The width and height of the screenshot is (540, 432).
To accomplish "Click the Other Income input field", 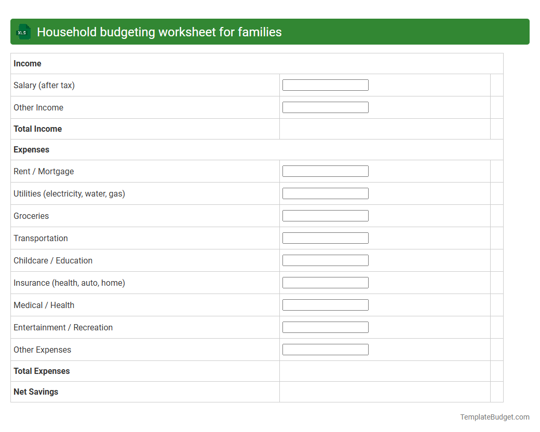I will pyautogui.click(x=325, y=107).
